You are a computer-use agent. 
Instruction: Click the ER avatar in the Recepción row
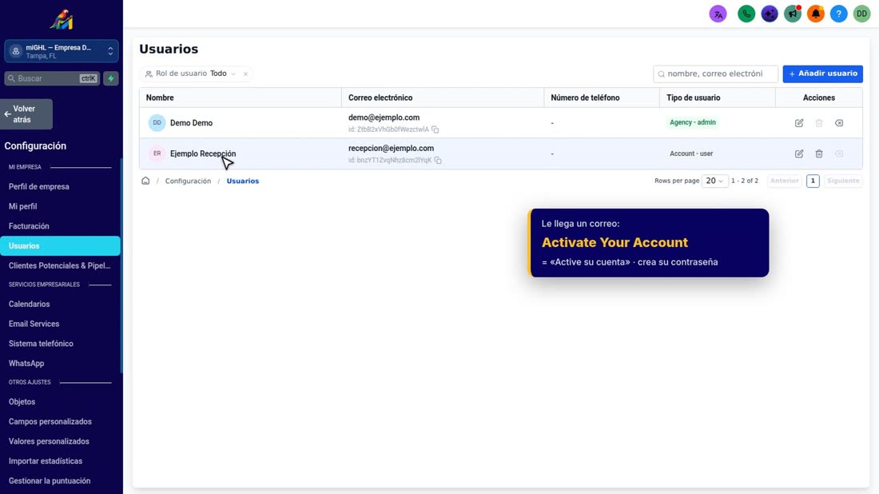click(x=157, y=153)
